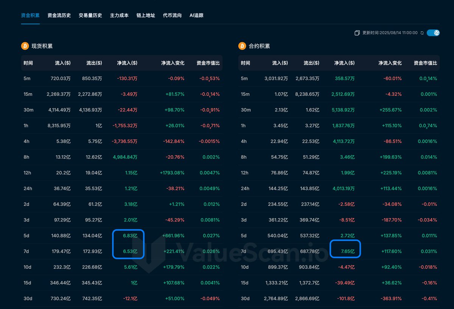Click 净流入变化 header in the spot table

[x=173, y=63]
